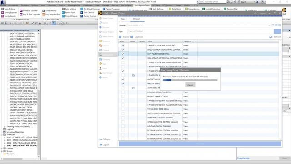Click Family Loader in the ribbon
291x164 pixels.
tap(9, 16)
